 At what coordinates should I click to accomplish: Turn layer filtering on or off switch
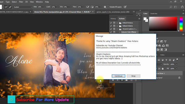pyautogui.click(x=177, y=60)
